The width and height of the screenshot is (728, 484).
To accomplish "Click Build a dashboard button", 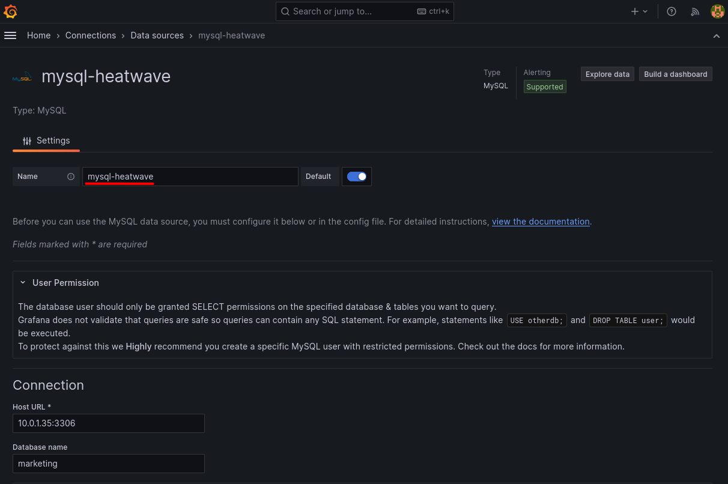I will coord(675,74).
